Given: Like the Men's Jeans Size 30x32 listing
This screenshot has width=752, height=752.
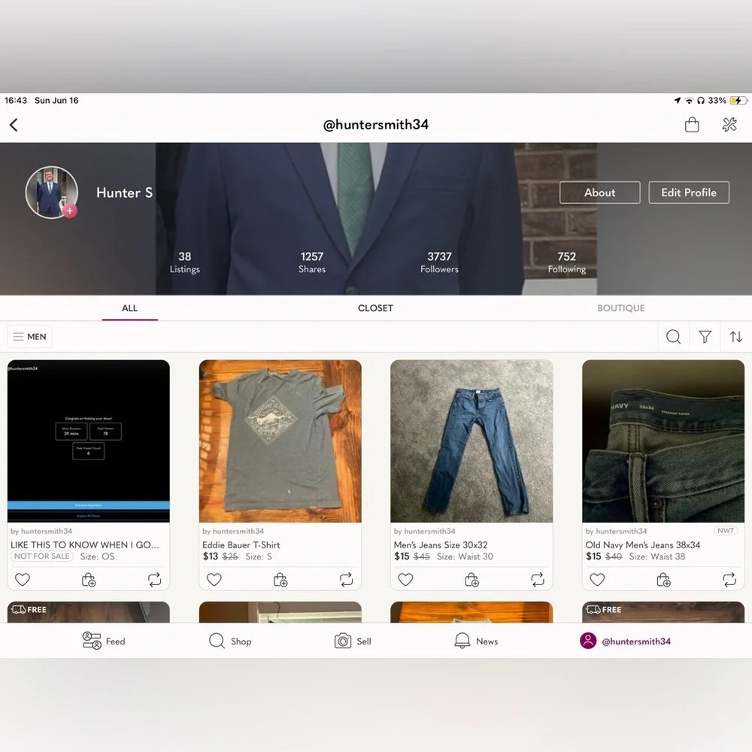Looking at the screenshot, I should pos(406,579).
